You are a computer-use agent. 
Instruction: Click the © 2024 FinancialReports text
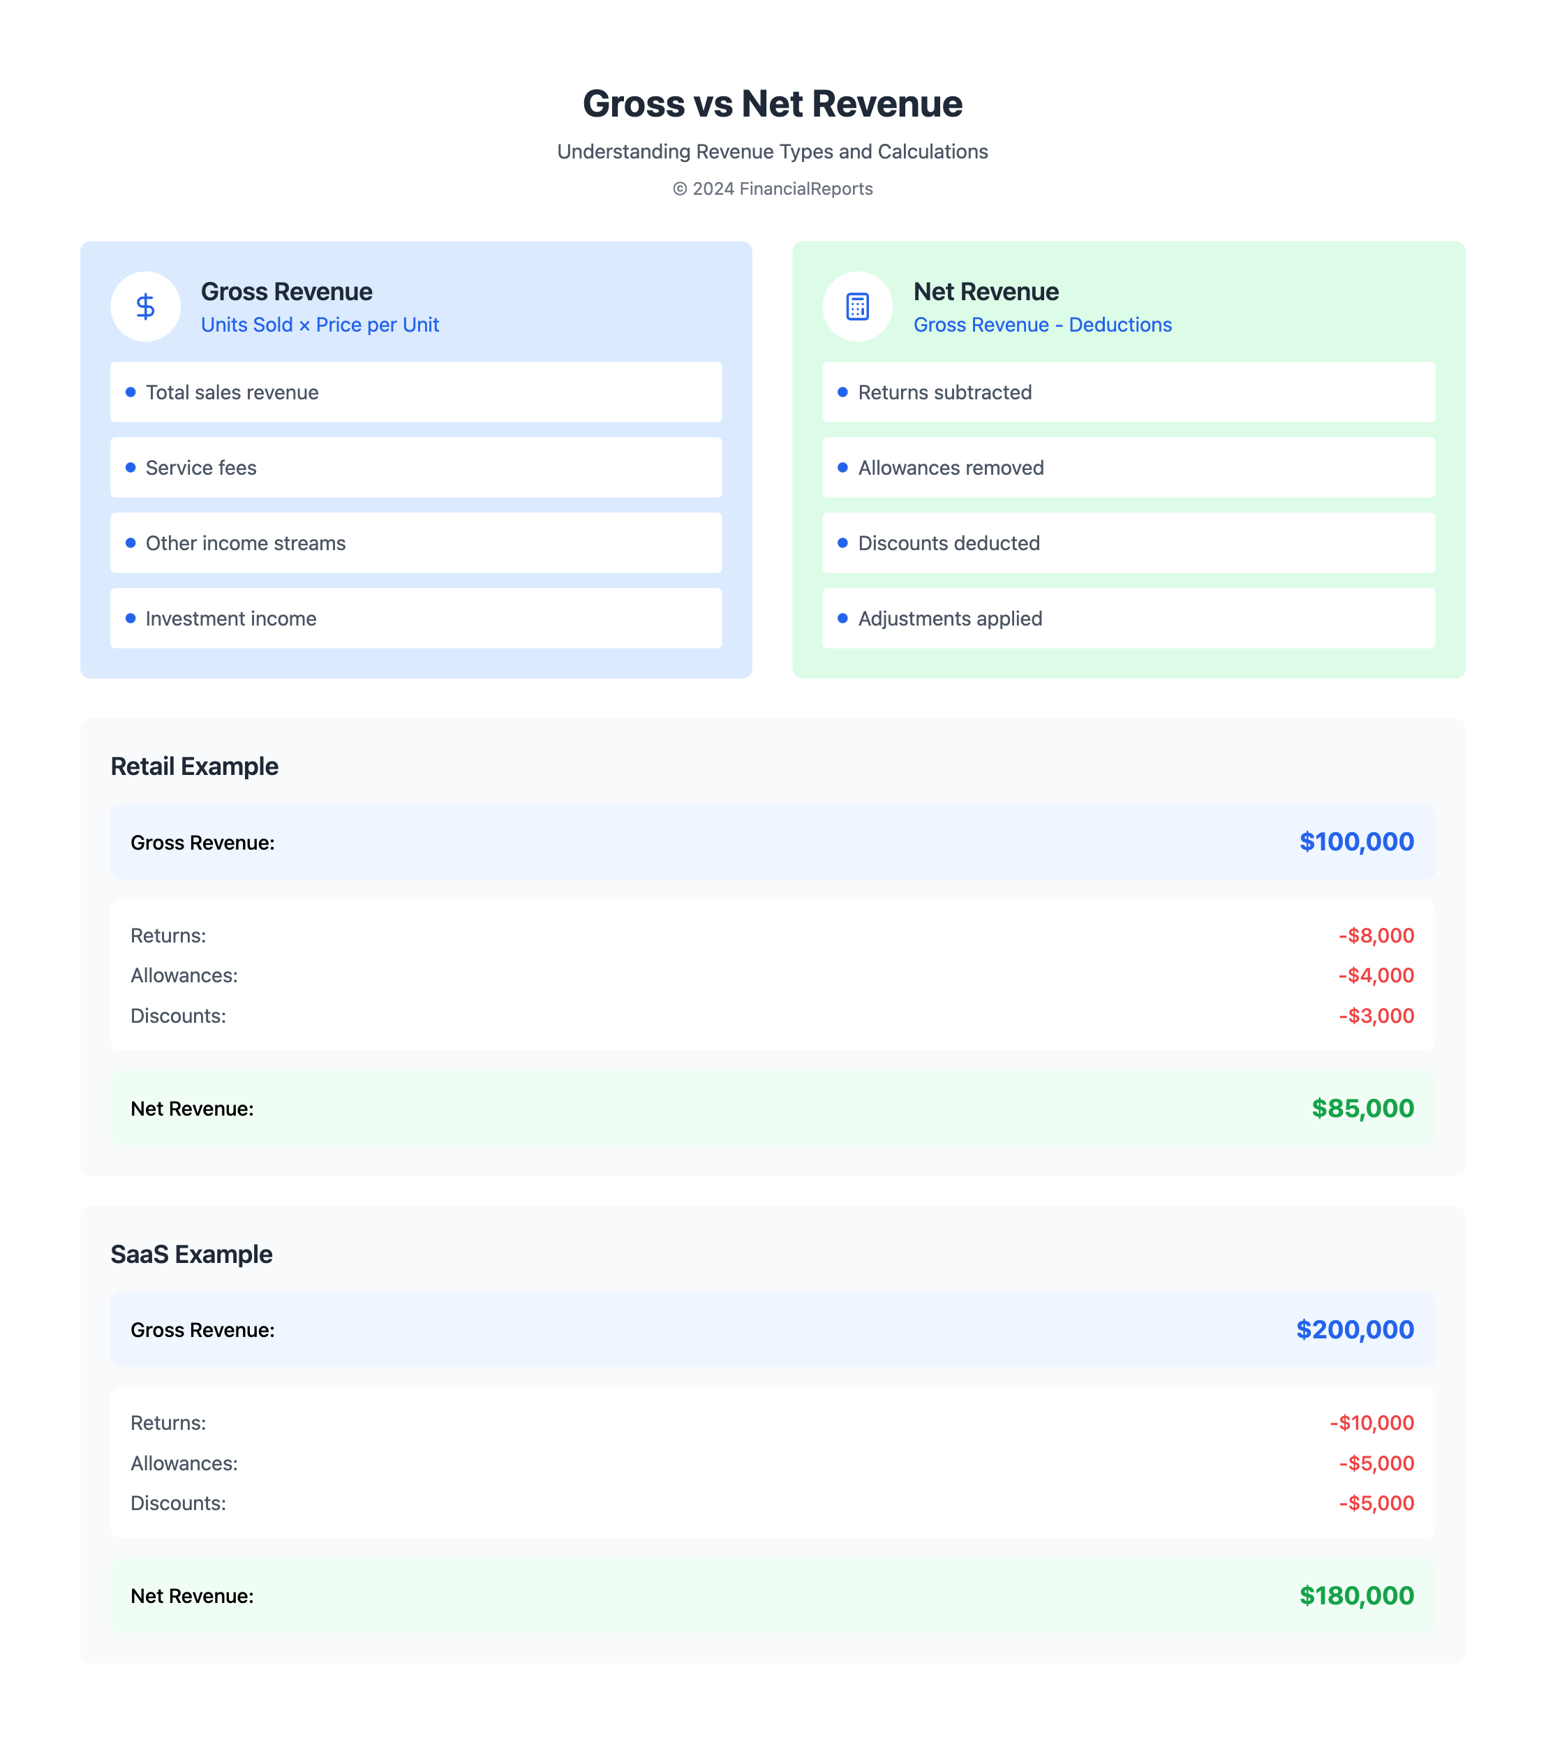pyautogui.click(x=772, y=189)
